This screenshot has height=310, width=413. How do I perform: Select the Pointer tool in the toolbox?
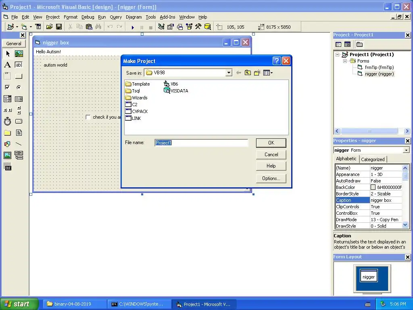[8, 54]
